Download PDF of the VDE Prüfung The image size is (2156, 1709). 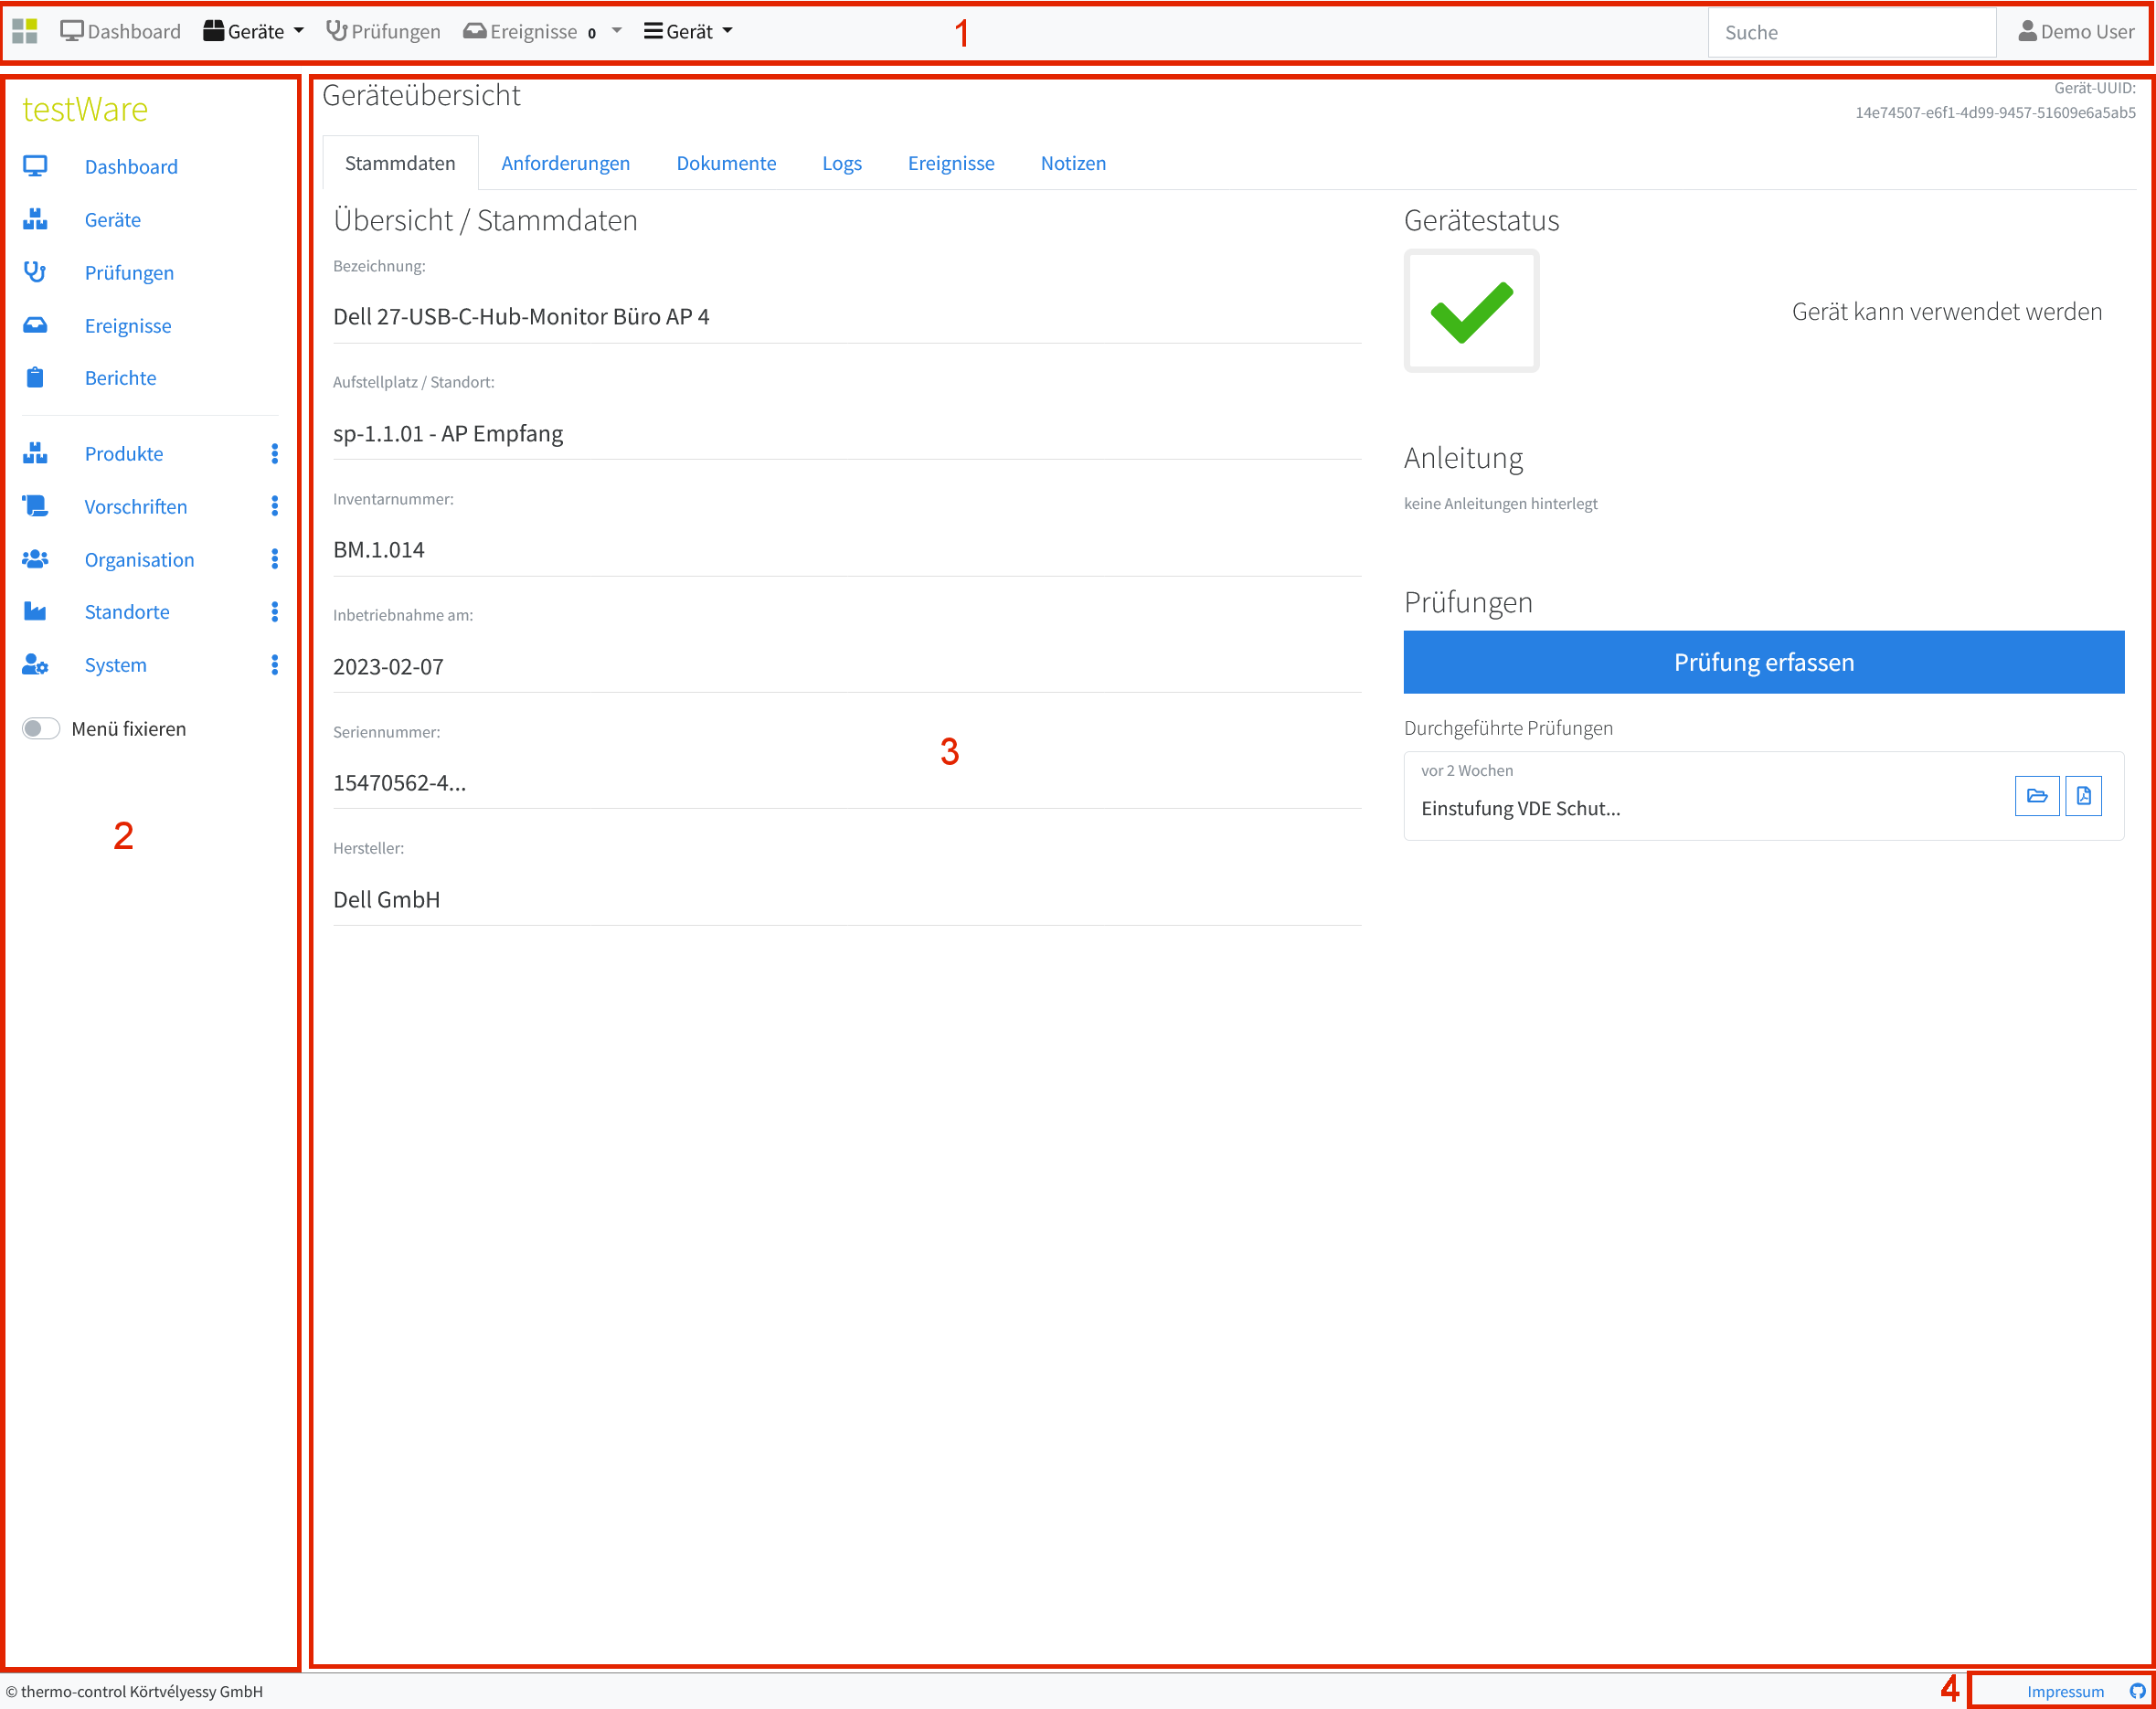2084,796
